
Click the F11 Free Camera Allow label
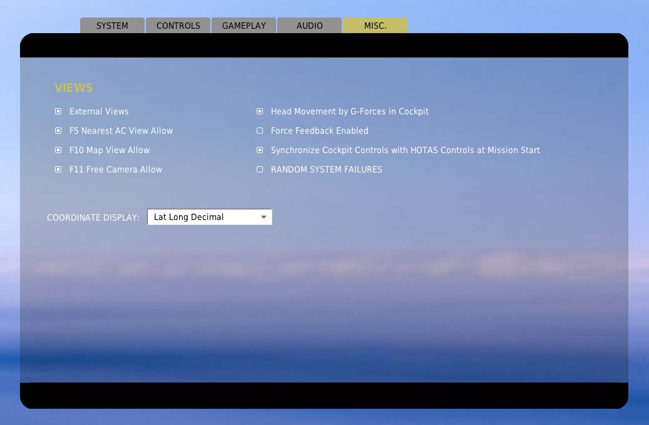tap(116, 169)
